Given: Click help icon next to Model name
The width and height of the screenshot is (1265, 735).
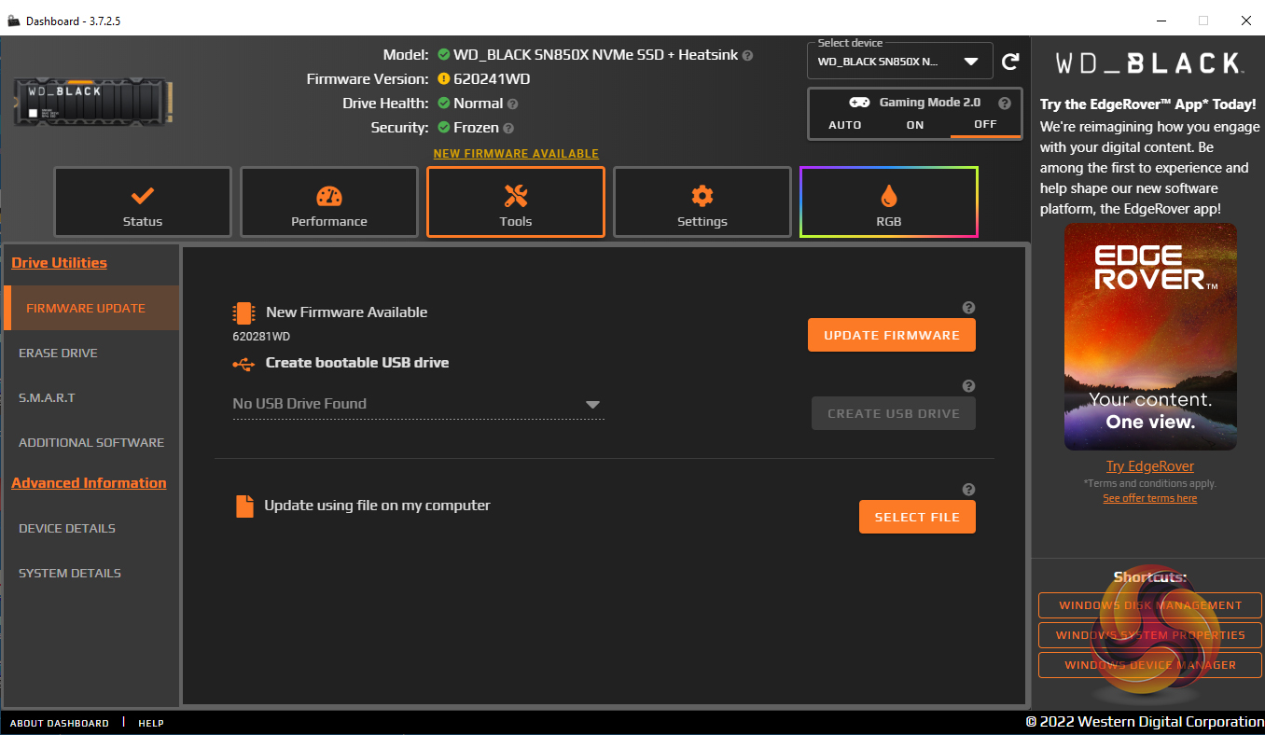Looking at the screenshot, I should coord(747,55).
